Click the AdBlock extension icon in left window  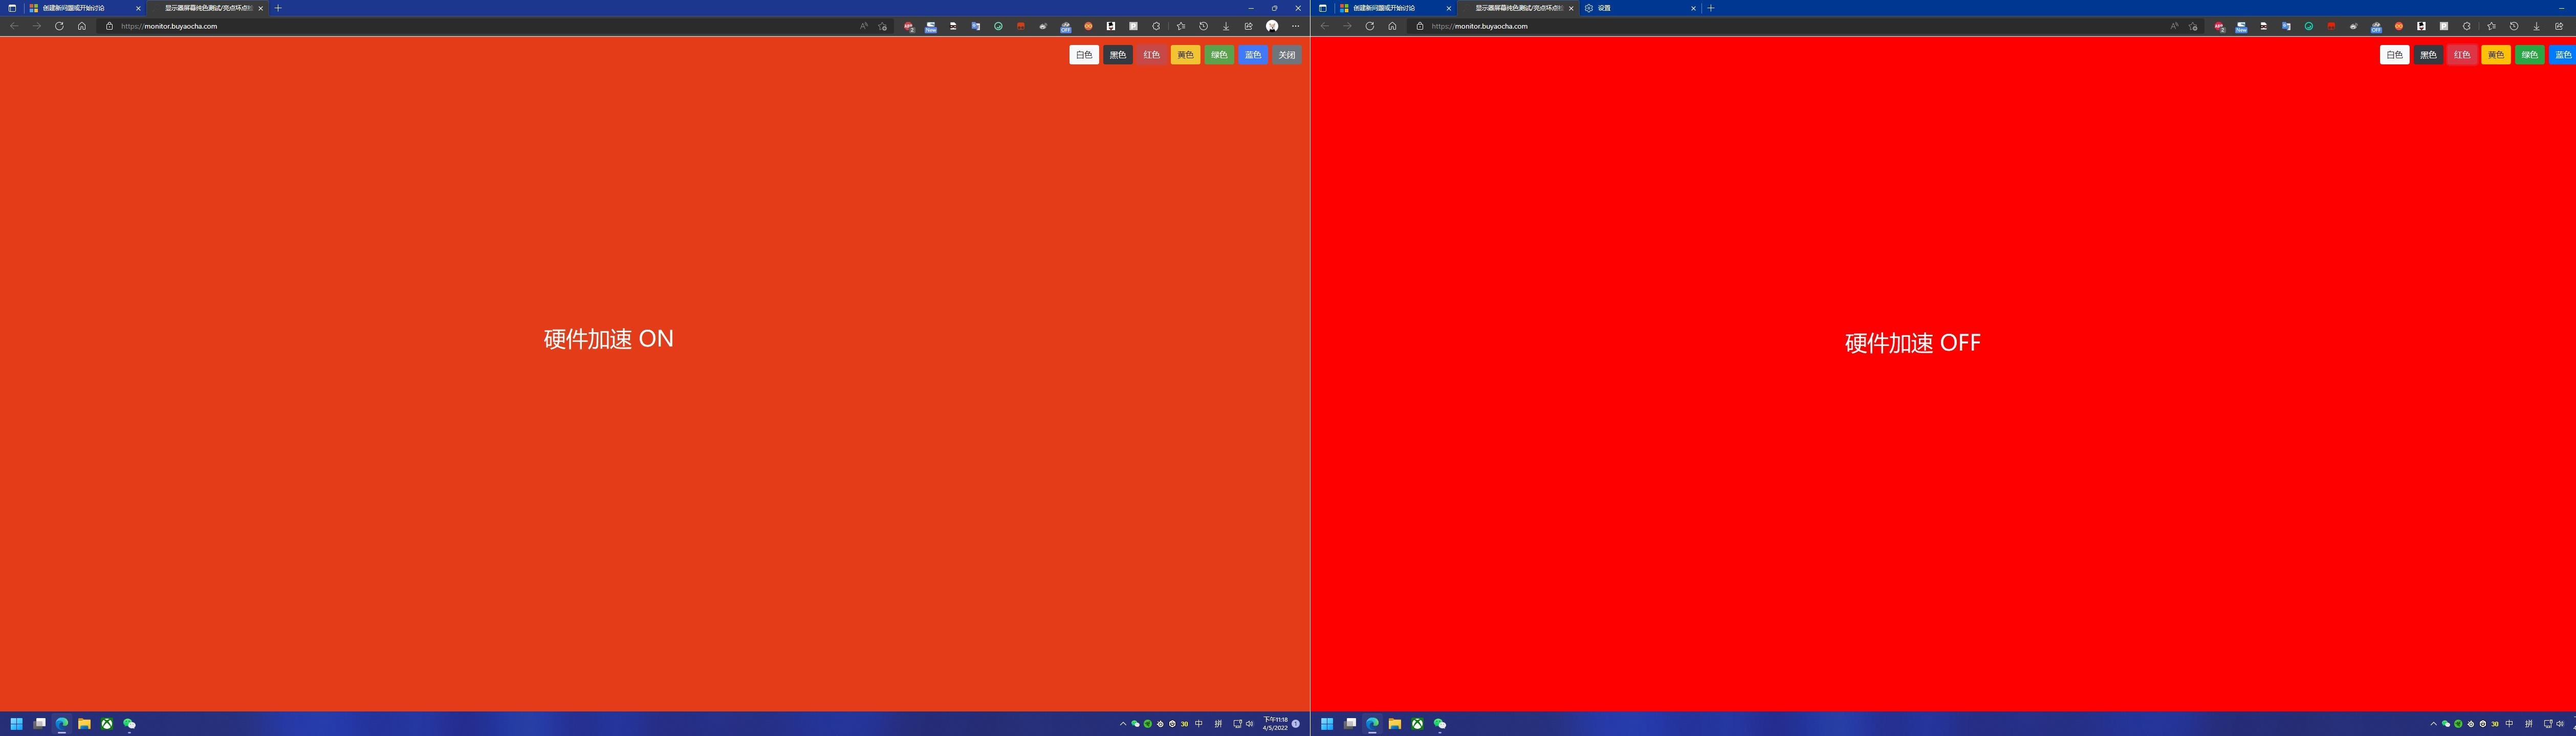coord(908,26)
